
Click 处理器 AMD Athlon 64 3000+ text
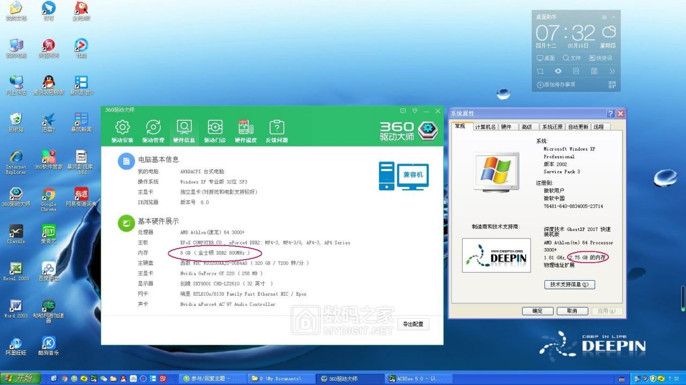coord(212,232)
